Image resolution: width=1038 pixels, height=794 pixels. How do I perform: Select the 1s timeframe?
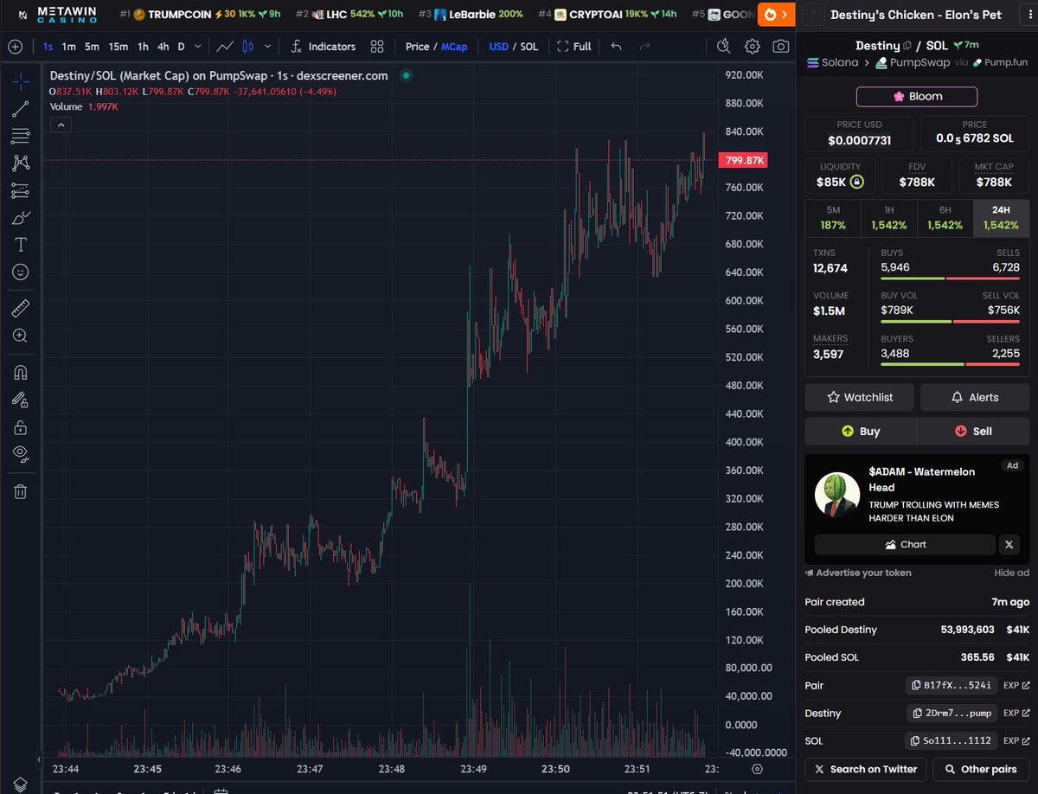pos(48,47)
